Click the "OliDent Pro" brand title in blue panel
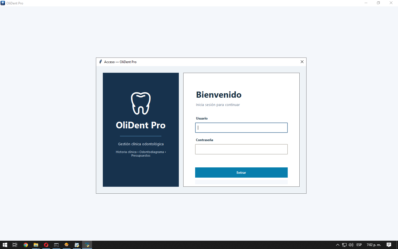The height and width of the screenshot is (249, 398). 141,125
